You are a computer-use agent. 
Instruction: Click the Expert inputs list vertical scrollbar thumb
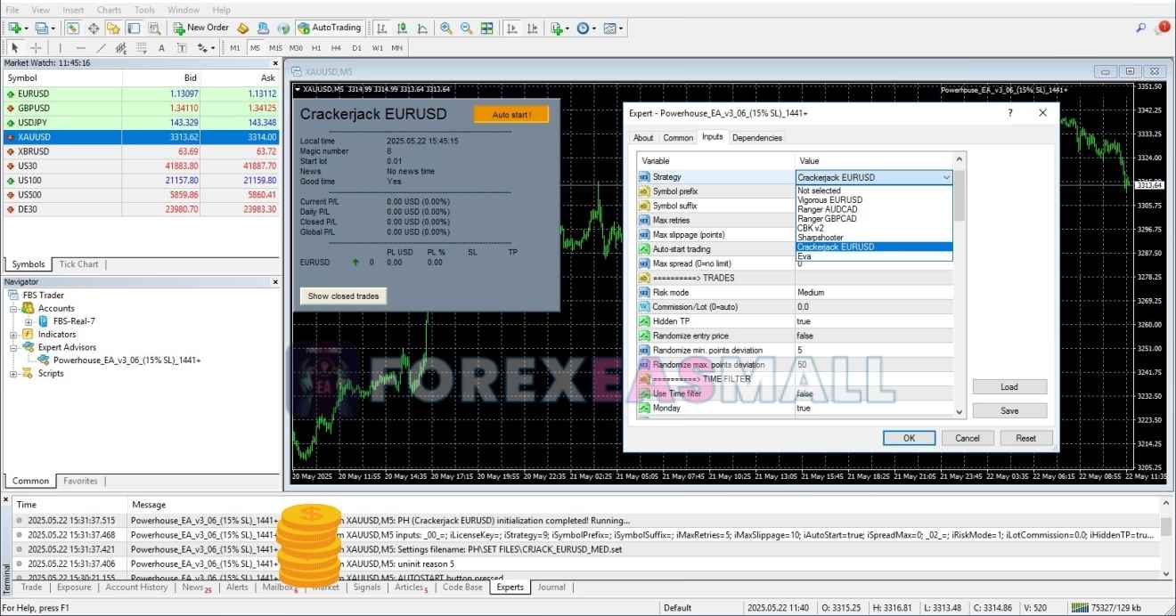960,194
